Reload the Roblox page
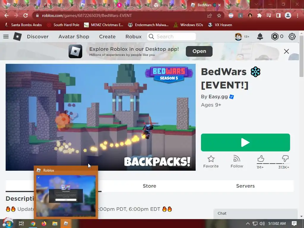 coord(26,15)
